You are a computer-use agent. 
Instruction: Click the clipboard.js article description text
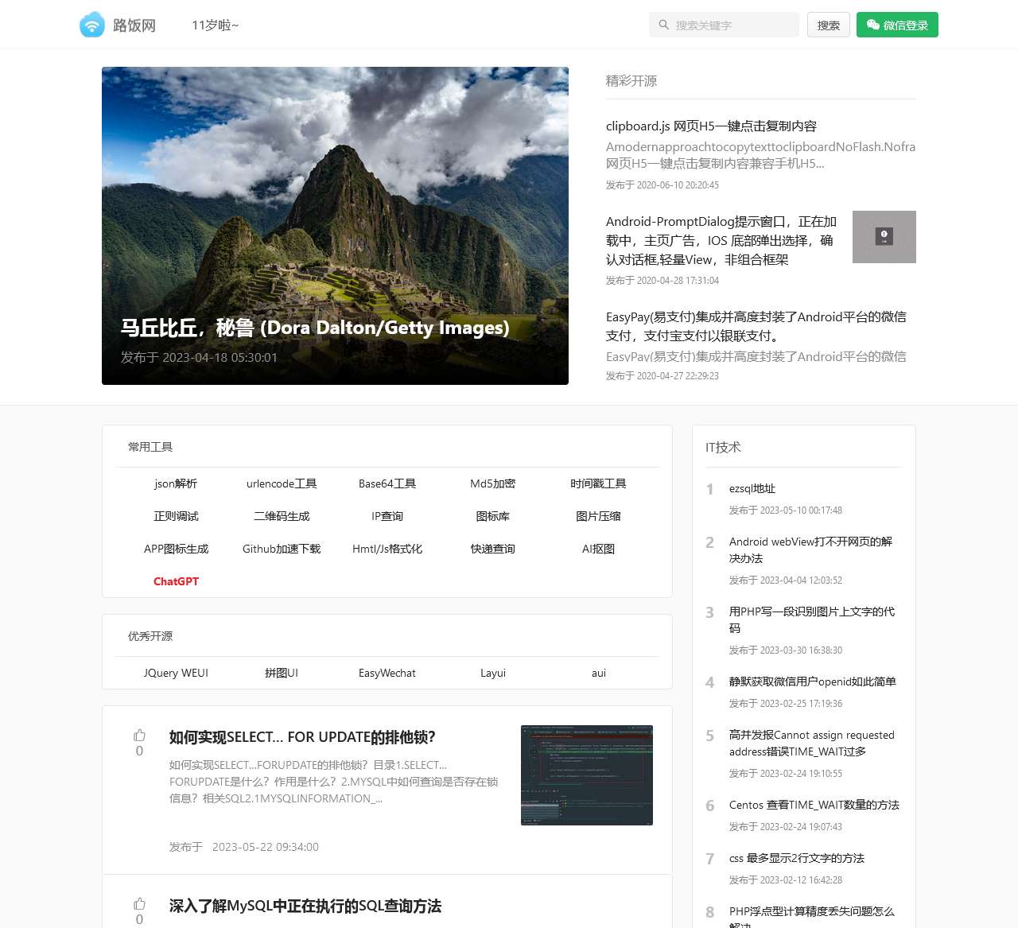tap(760, 155)
